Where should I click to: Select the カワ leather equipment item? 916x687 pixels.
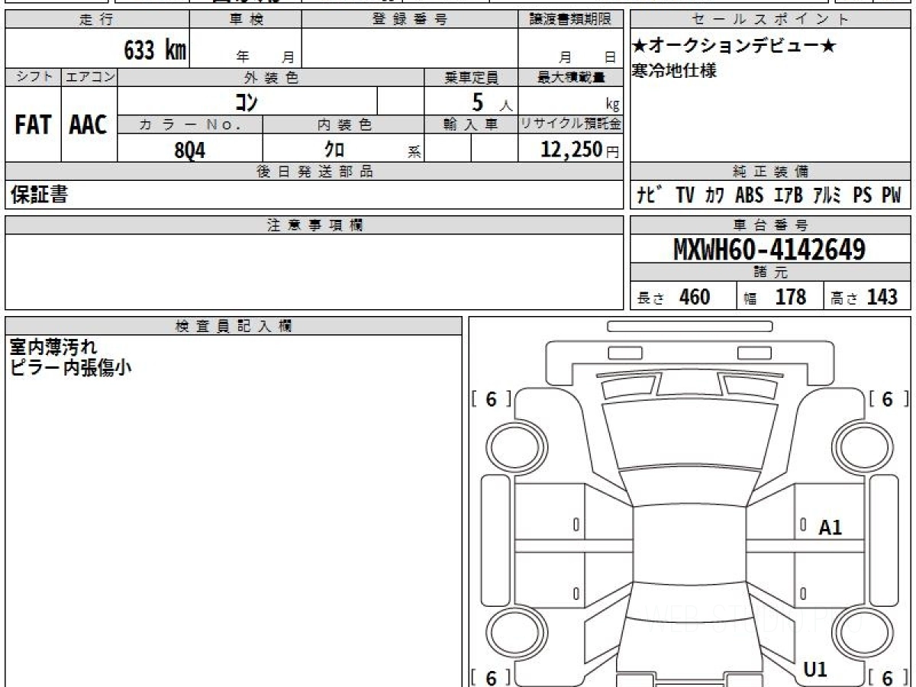click(x=714, y=195)
